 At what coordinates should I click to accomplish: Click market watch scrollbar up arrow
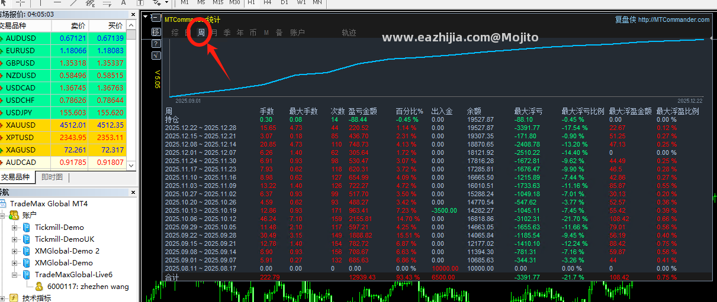coord(131,25)
